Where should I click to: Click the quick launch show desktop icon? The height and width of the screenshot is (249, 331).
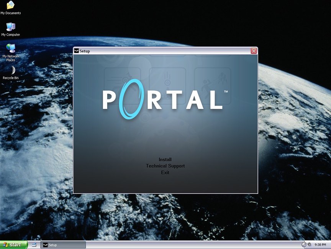(34, 245)
